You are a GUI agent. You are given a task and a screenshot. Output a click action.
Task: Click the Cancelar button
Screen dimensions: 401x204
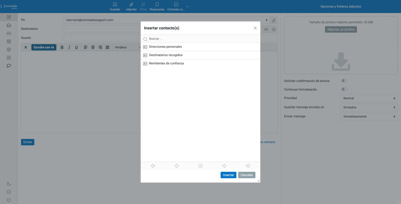247,175
